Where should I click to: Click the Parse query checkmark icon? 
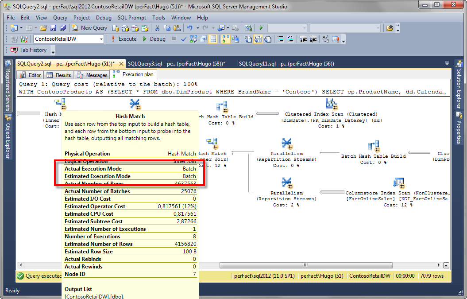coord(184,39)
